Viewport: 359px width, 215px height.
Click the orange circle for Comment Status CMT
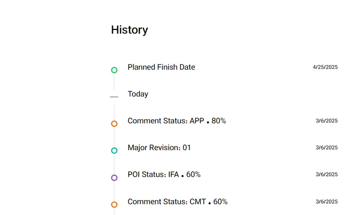pos(114,205)
